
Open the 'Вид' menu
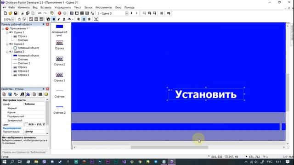pos(35,7)
